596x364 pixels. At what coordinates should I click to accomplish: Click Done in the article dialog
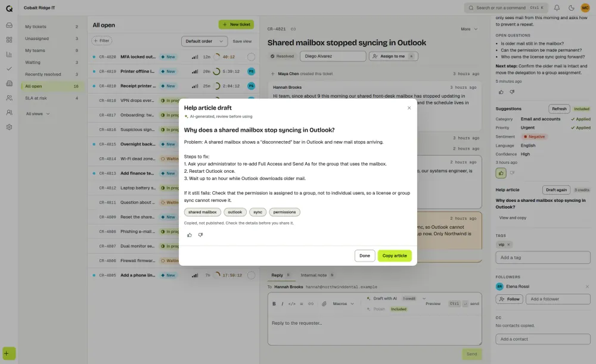[x=365, y=256]
